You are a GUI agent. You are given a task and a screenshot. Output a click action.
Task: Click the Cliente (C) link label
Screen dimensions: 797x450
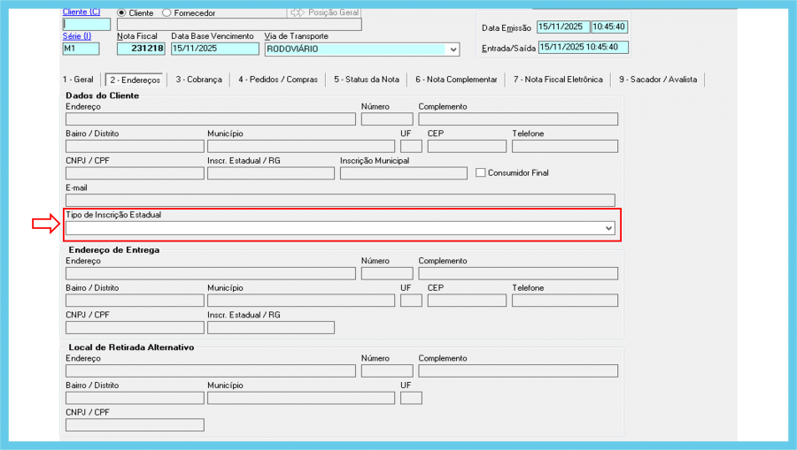tap(81, 12)
